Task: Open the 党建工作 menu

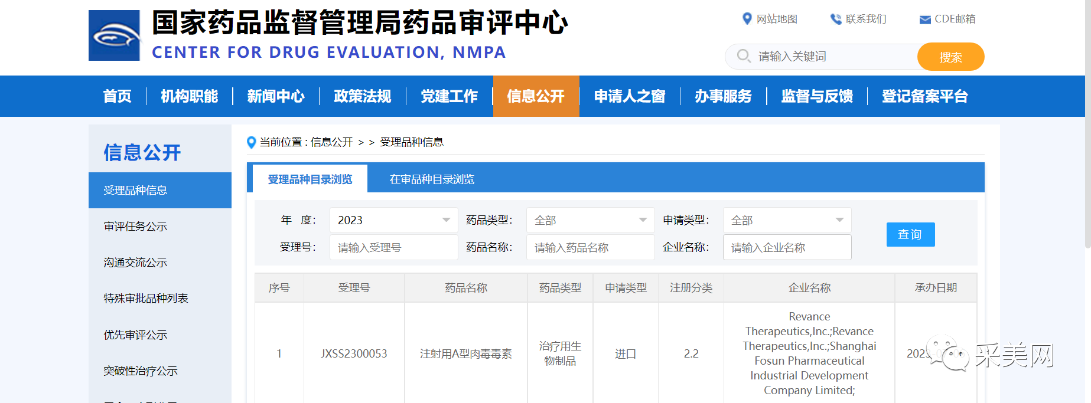Action: (450, 96)
